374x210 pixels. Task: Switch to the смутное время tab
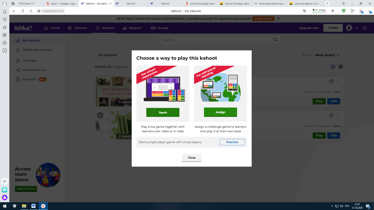pyautogui.click(x=304, y=4)
